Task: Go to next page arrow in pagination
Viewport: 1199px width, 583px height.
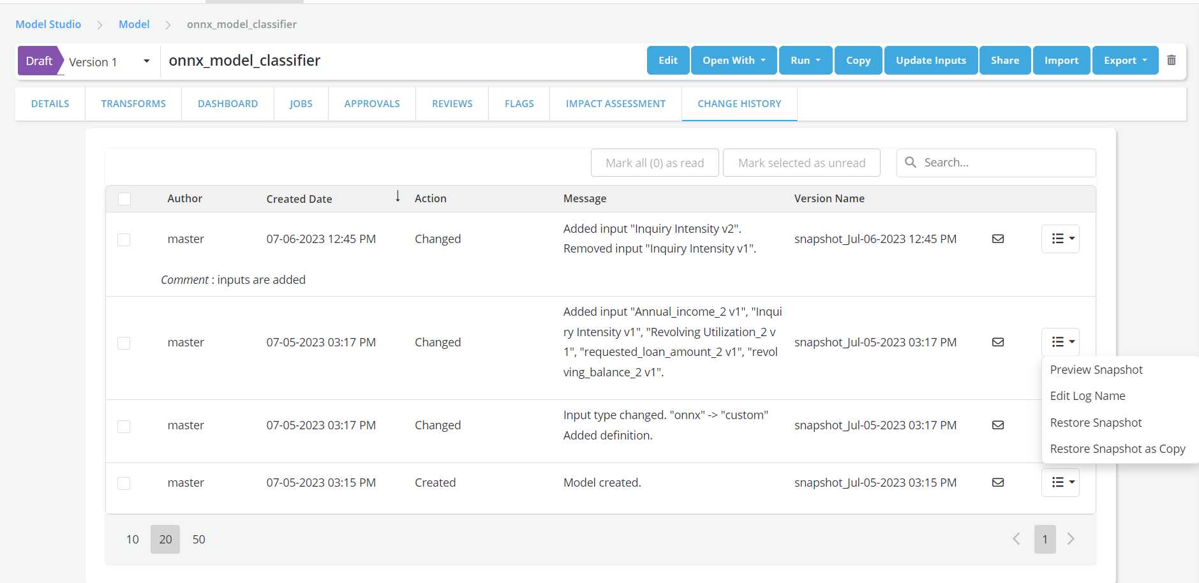Action: coord(1071,539)
